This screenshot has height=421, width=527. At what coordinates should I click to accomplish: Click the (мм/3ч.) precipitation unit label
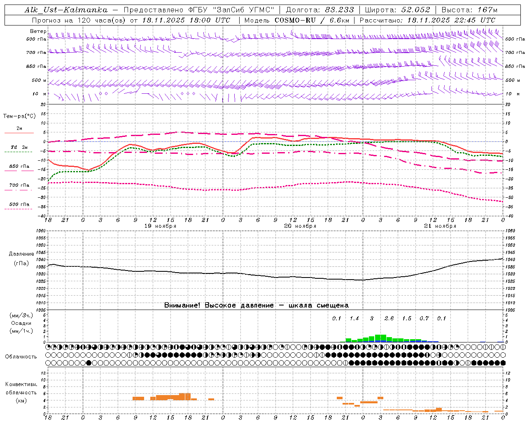(21, 315)
